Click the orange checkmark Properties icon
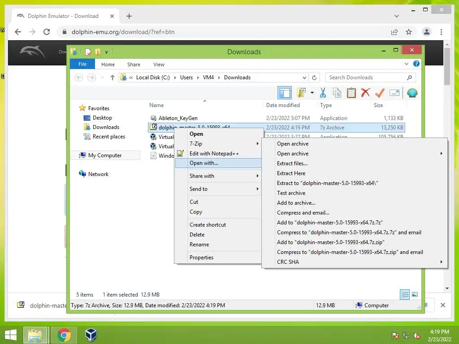The width and height of the screenshot is (459, 344). tap(380, 93)
